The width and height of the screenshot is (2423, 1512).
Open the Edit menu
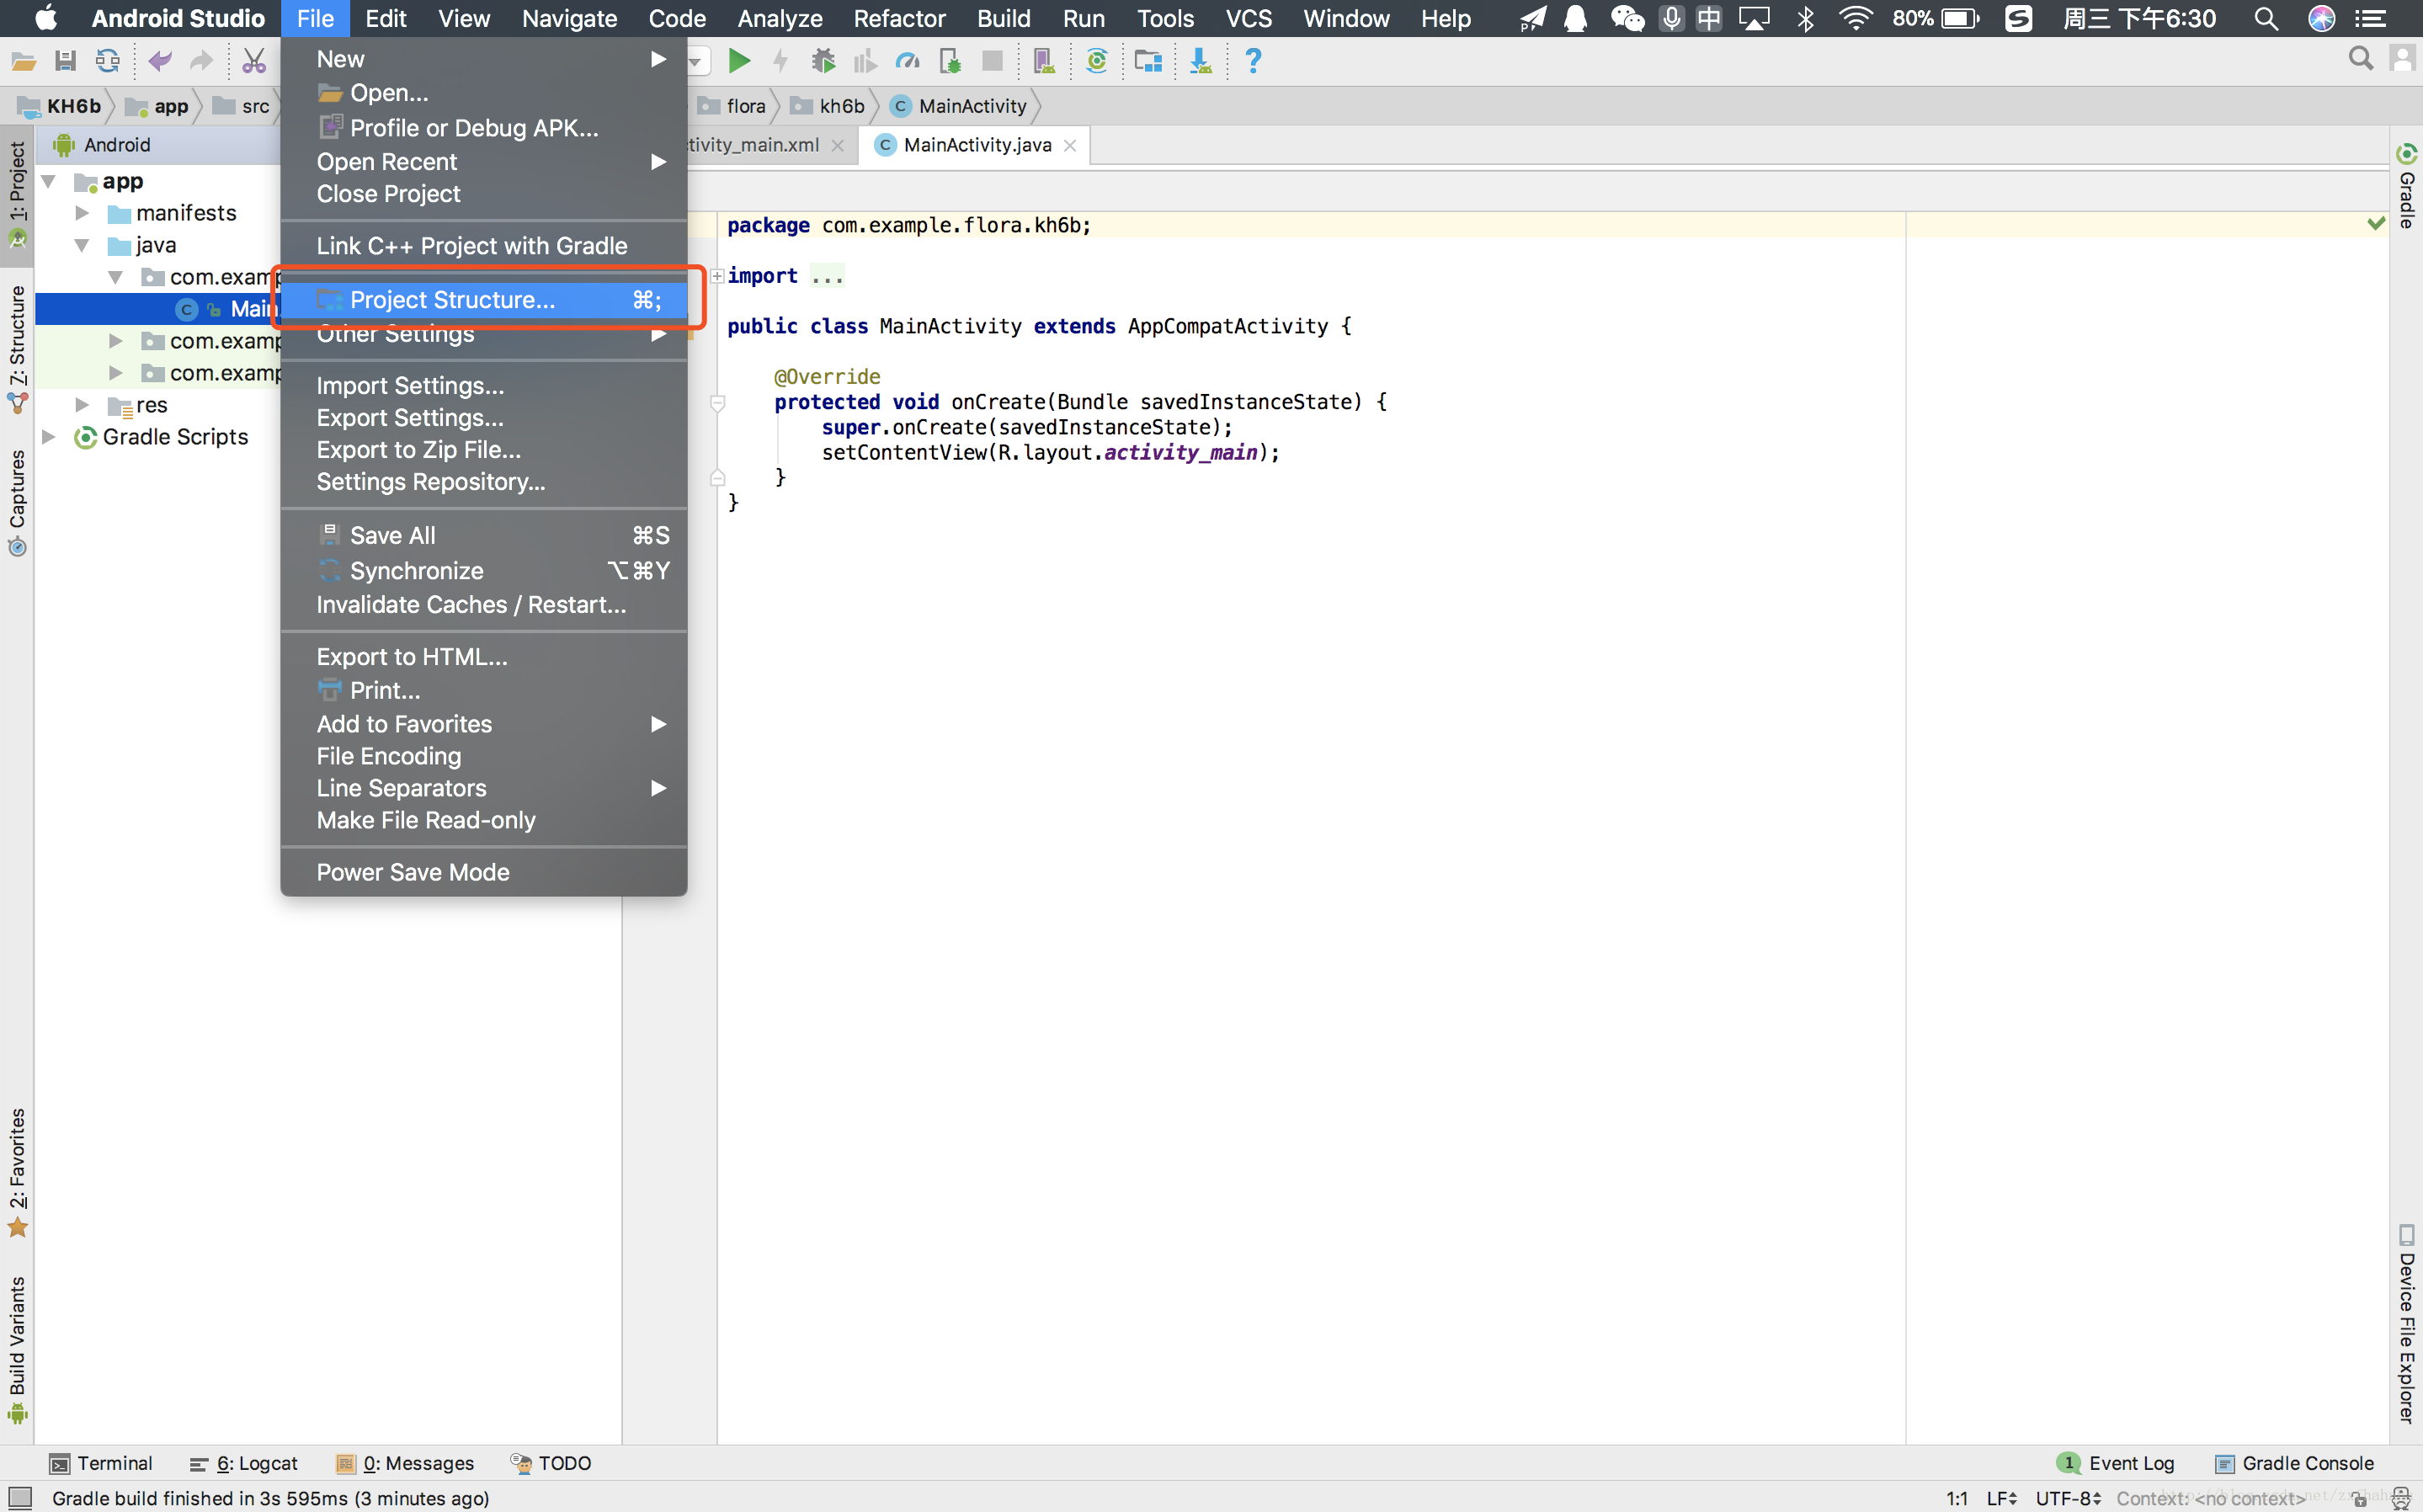point(385,18)
